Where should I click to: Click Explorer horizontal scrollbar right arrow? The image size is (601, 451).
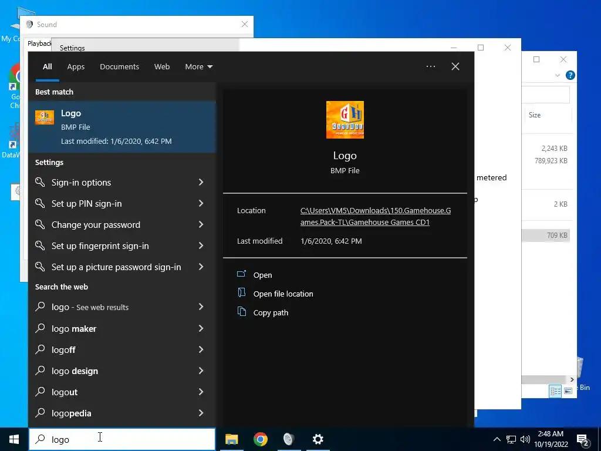coord(572,380)
